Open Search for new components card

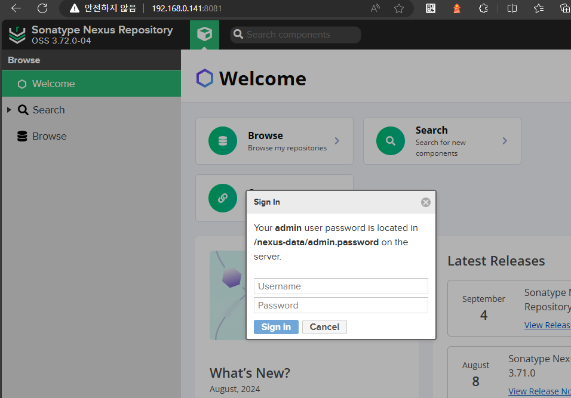click(442, 141)
